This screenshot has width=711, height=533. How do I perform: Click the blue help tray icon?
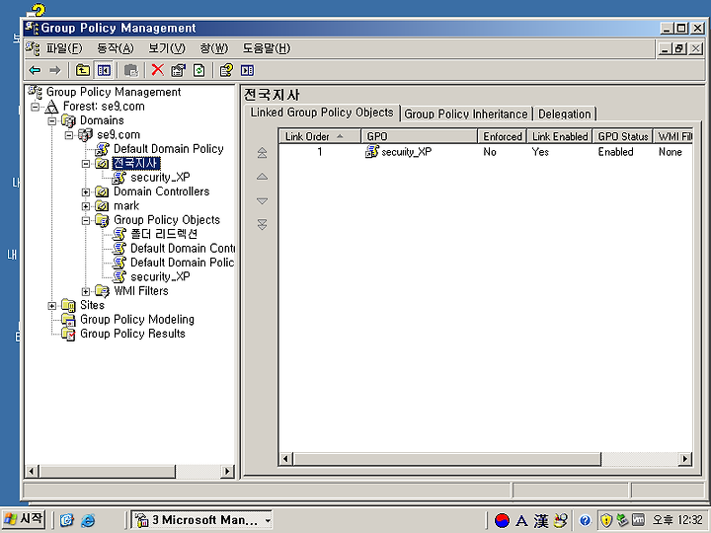tap(585, 521)
